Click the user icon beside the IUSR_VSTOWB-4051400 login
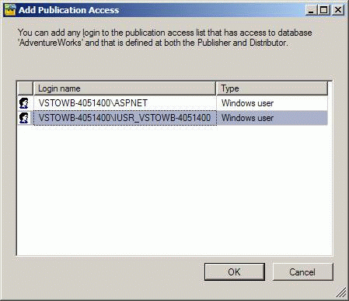 click(24, 118)
